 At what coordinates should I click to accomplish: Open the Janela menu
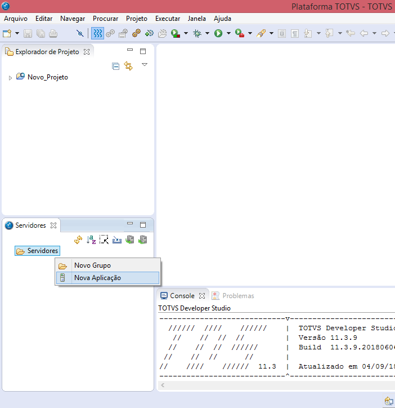(197, 19)
